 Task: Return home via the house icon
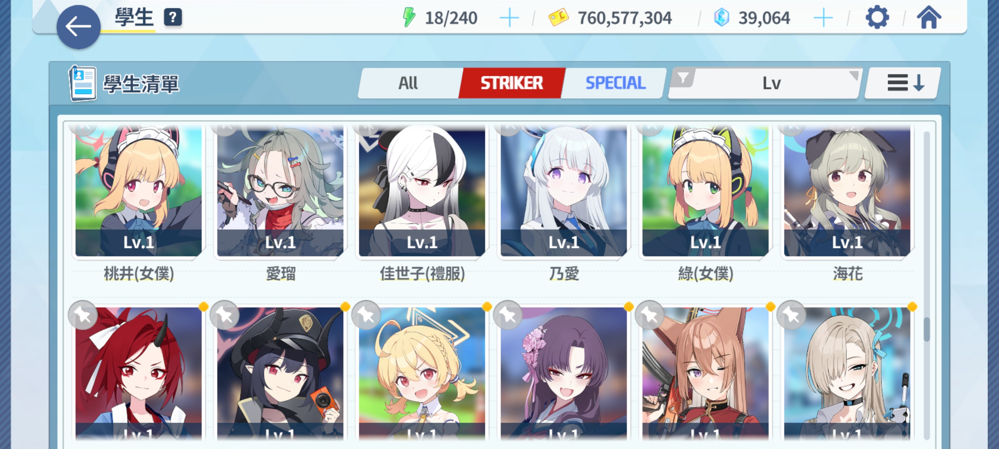pos(929,18)
